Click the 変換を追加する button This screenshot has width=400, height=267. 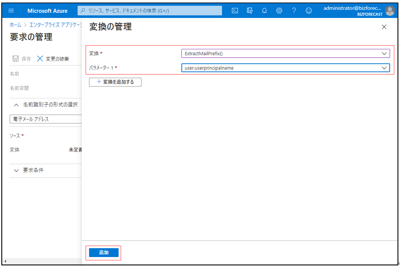click(115, 82)
